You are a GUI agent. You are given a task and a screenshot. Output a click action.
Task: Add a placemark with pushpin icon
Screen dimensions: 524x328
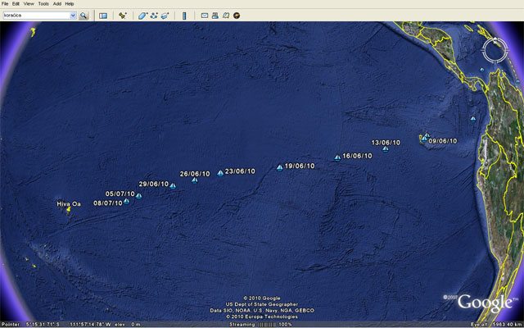click(x=123, y=16)
